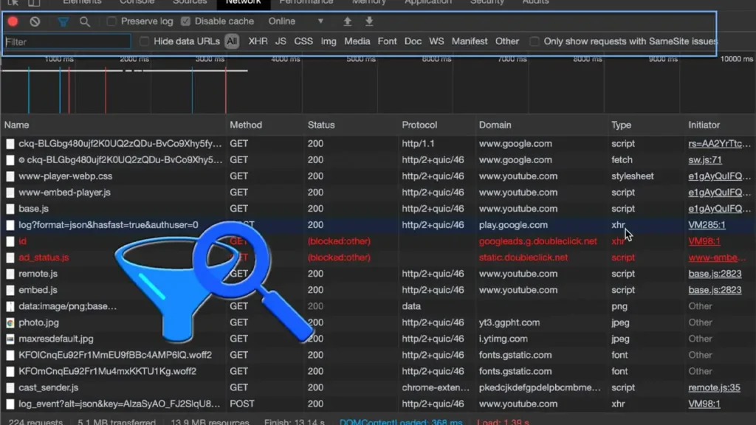Open the Performance tab
Screen dimensions: 756x425
coord(306,2)
